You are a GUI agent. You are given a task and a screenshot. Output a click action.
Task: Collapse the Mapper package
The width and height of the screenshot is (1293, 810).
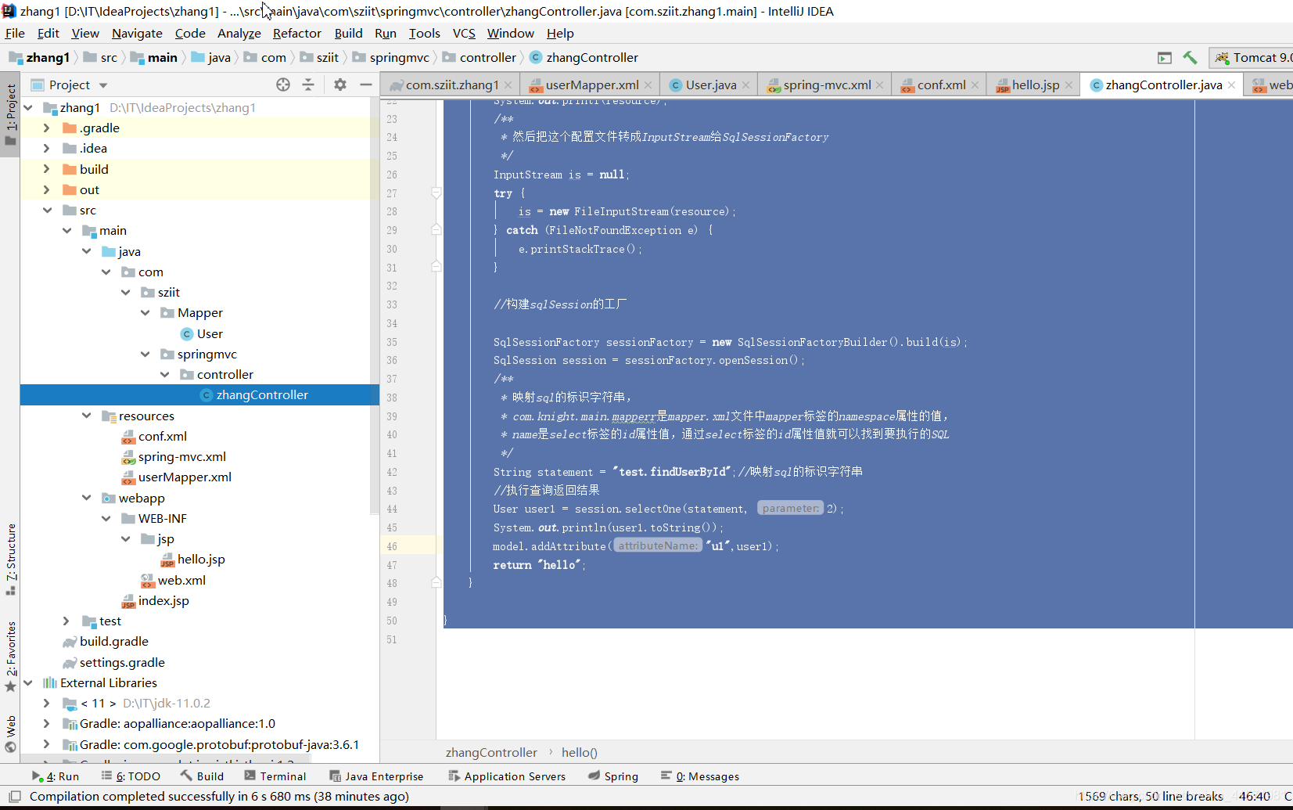pos(145,312)
